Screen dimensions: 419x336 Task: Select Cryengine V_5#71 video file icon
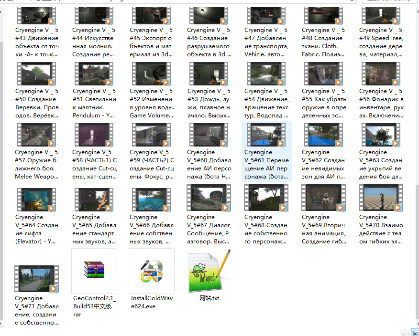37,279
